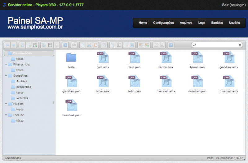This screenshot has width=248, height=163.
Task: Clear the search box with the x
Action: click(x=240, y=45)
